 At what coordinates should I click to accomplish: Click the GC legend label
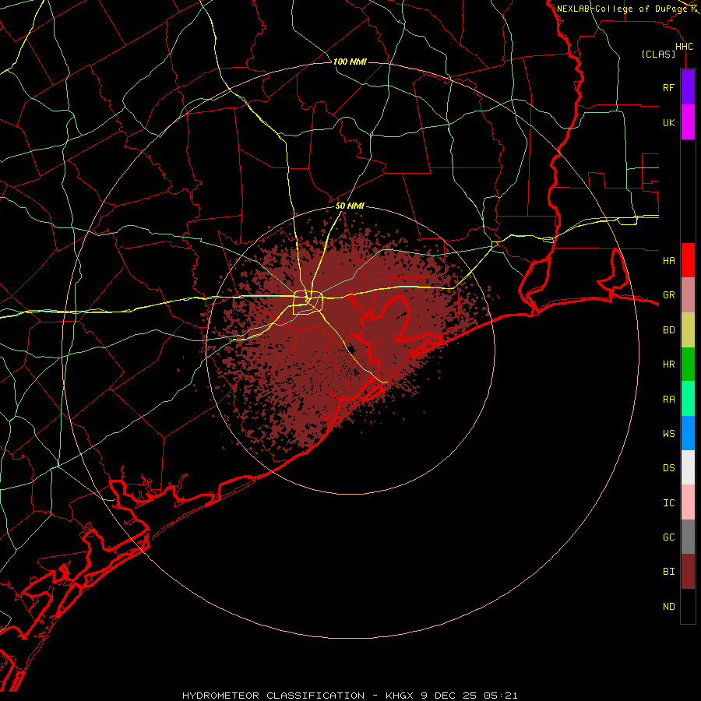pyautogui.click(x=668, y=537)
